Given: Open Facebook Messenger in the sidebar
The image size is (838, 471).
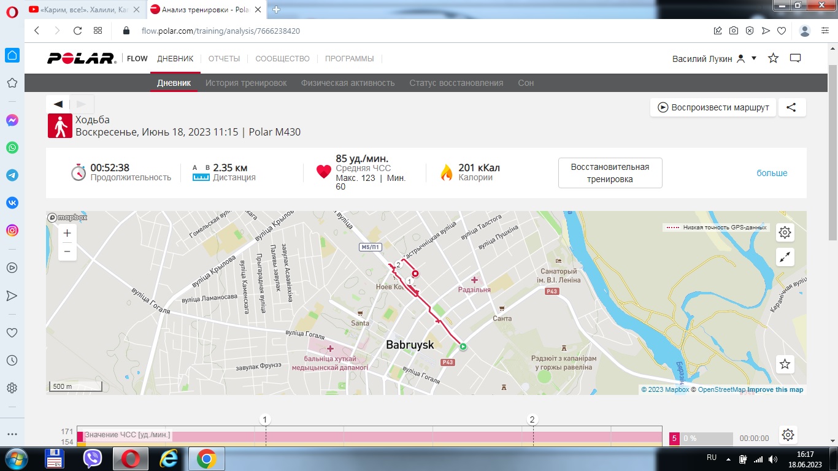Looking at the screenshot, I should coord(12,121).
